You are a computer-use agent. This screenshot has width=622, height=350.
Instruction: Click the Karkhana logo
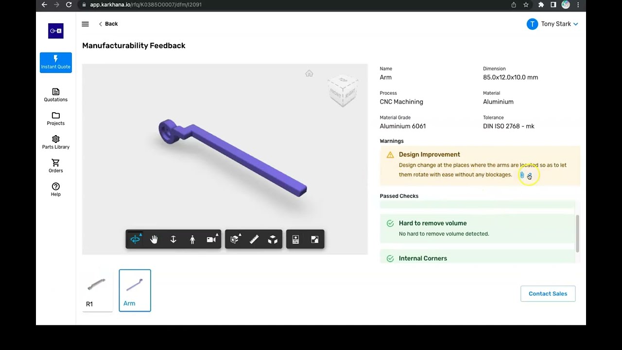56,31
